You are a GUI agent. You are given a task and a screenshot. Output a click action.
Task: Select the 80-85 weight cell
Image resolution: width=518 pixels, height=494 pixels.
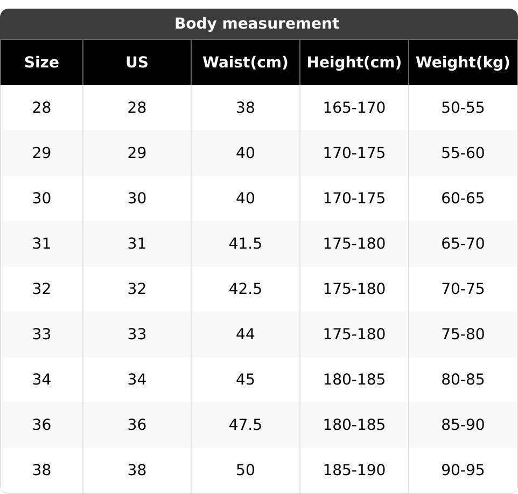click(x=463, y=380)
